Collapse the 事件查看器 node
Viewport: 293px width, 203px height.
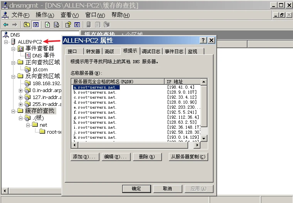pos(13,49)
